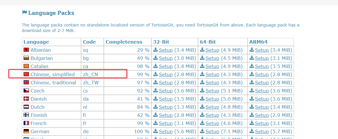Click download icon for Chinese simplified 64-Bit
This screenshot has height=139, width=338.
point(202,74)
